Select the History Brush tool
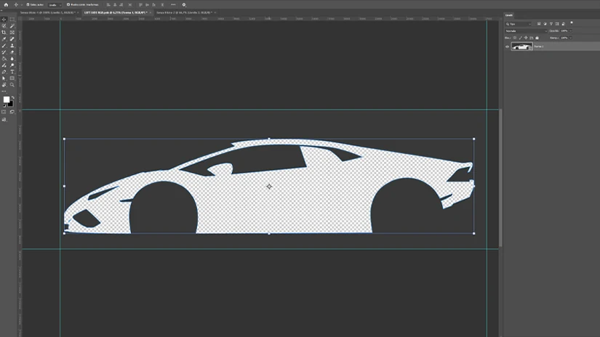Viewport: 600px width, 337px height. pyautogui.click(x=4, y=52)
